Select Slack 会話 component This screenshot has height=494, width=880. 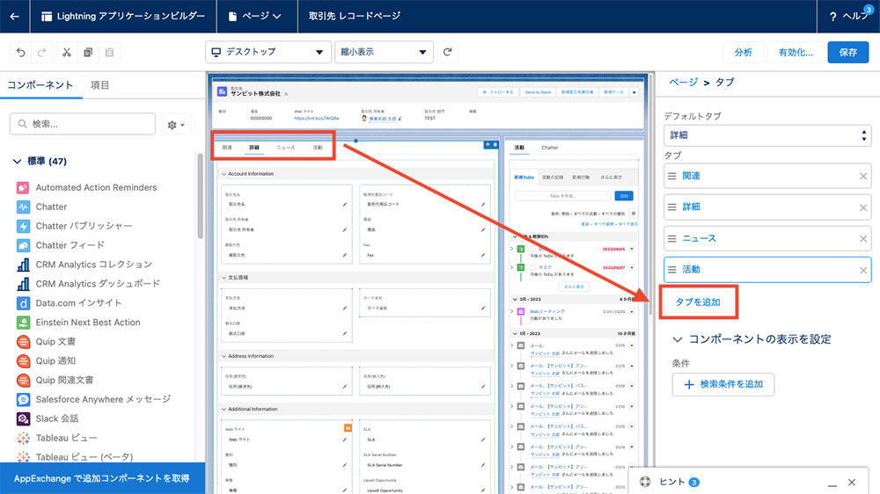[x=56, y=419]
